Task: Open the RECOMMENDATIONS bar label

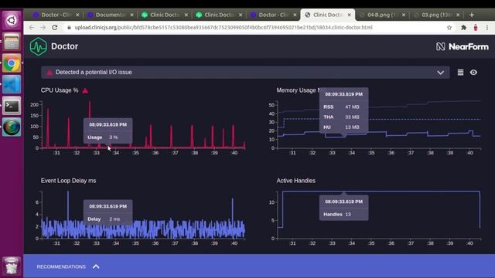Action: click(x=61, y=266)
